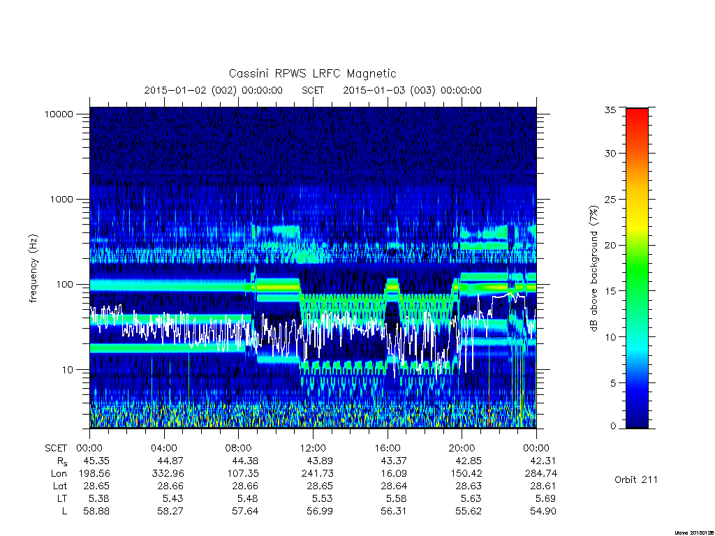
Task: Click the L value 54.90
Action: pos(543,512)
